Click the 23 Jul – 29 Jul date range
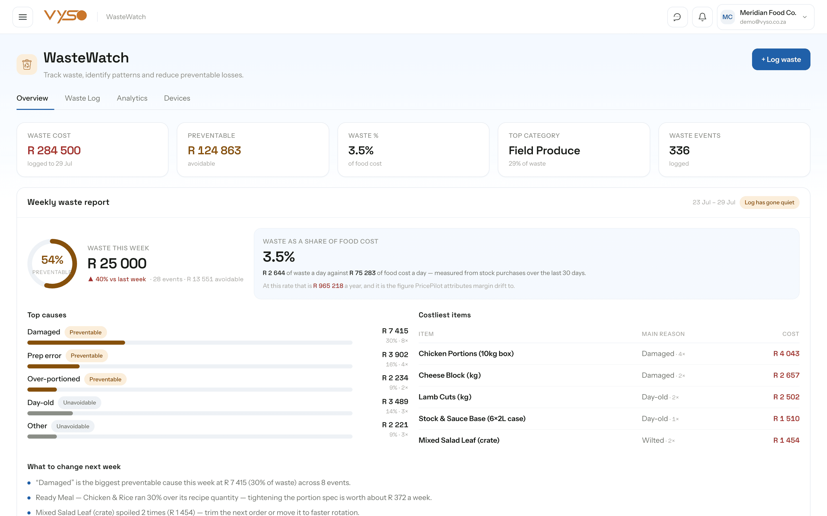 pyautogui.click(x=714, y=202)
